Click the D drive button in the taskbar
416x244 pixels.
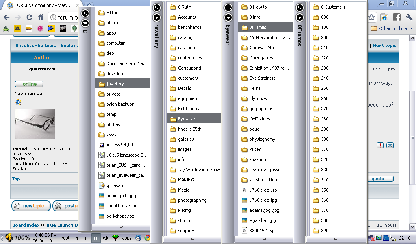(96, 238)
